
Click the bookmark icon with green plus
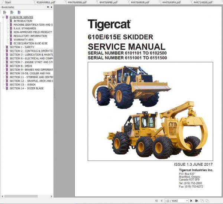(x=12, y=13)
